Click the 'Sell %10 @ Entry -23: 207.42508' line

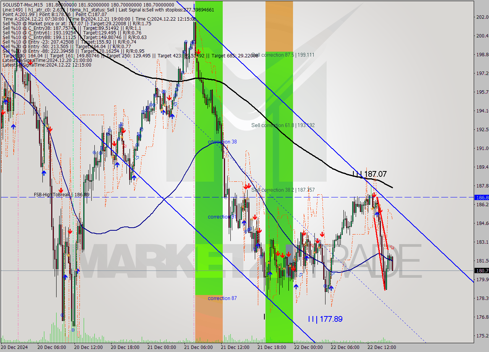pos(69,42)
